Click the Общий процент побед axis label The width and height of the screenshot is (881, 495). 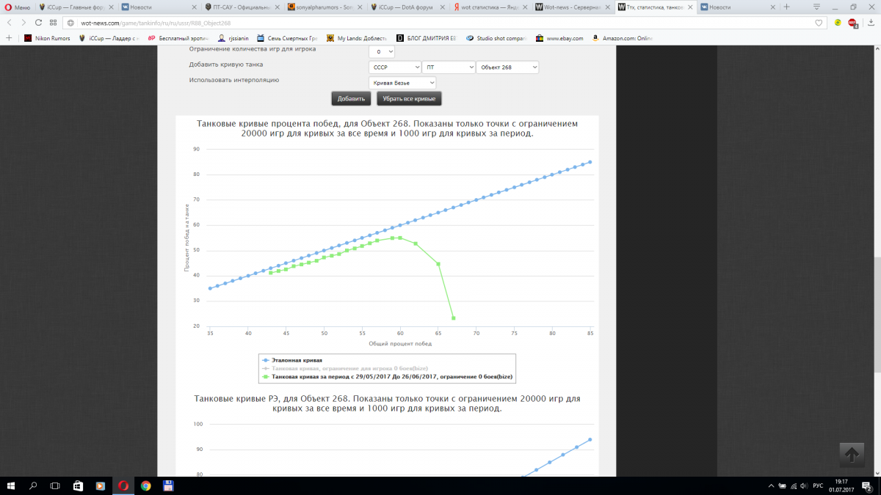[399, 343]
